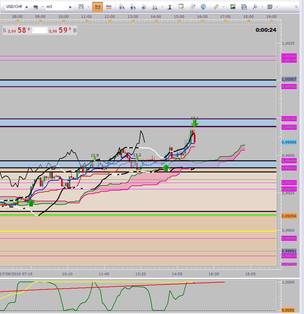Click the blue radar globe icon
304x314 pixels.
[203, 7]
